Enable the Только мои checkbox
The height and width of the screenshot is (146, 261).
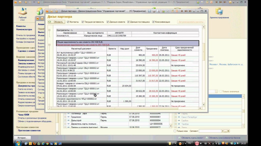point(175,131)
